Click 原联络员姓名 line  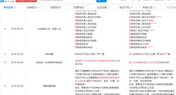point(82,44)
